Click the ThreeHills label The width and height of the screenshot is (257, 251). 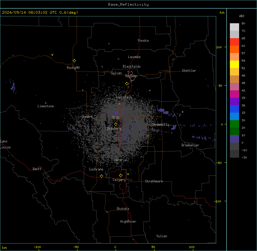tap(160, 125)
